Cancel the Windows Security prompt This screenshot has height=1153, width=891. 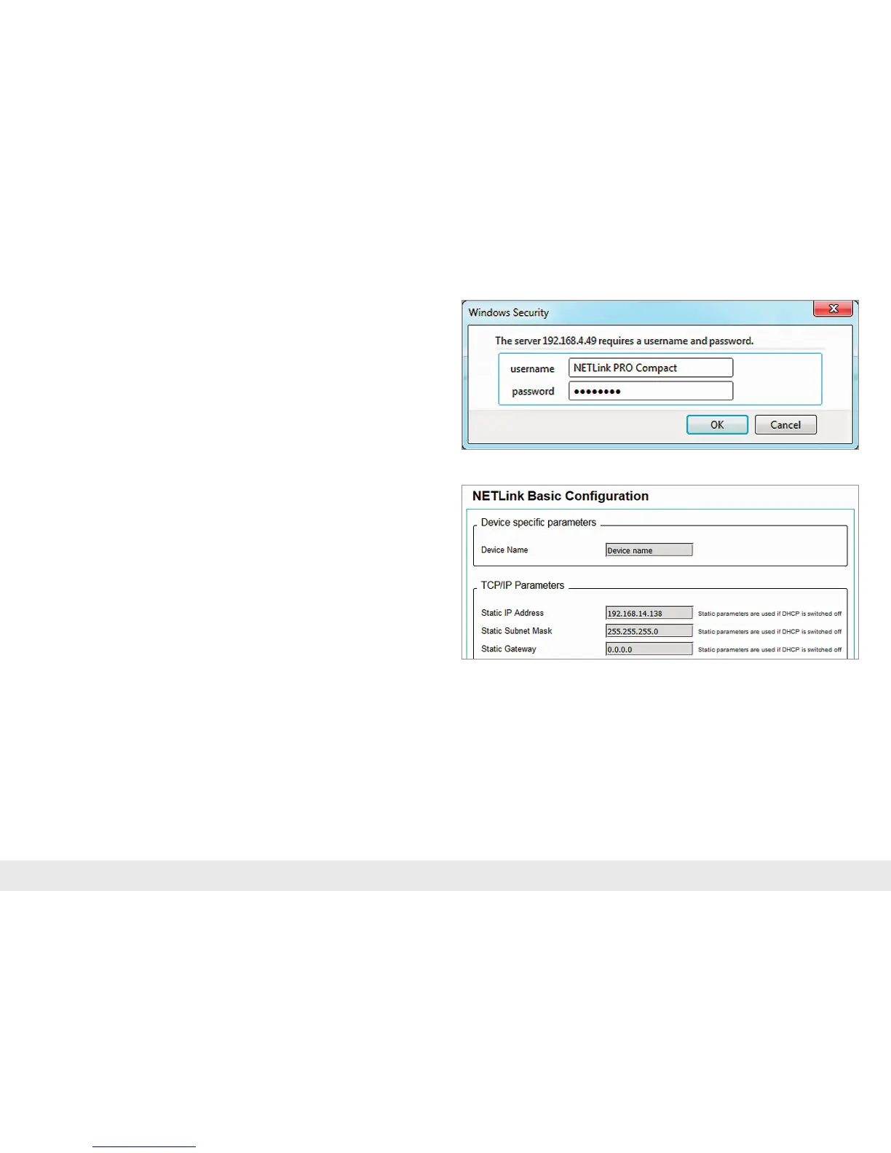click(785, 424)
